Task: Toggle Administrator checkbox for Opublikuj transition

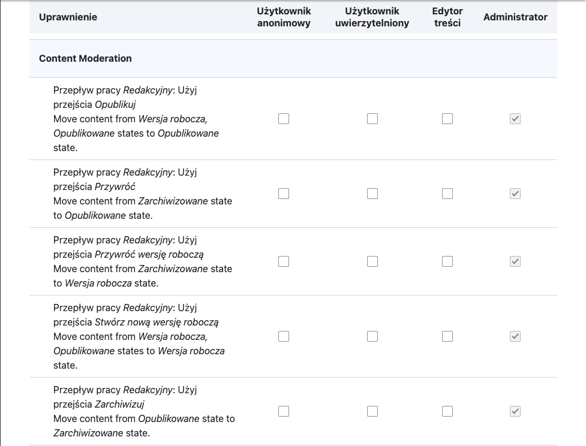Action: pyautogui.click(x=515, y=119)
